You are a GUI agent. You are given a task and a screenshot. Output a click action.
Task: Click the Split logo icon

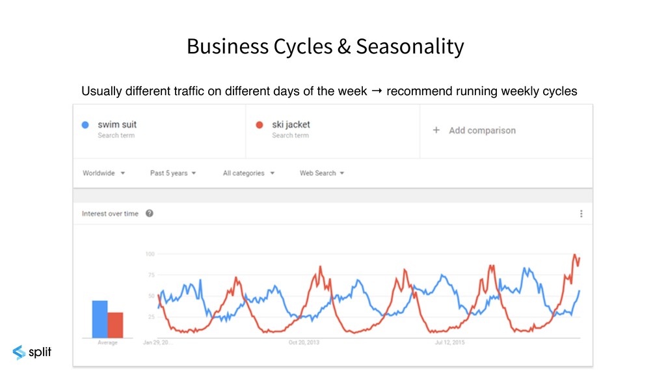[x=19, y=352]
